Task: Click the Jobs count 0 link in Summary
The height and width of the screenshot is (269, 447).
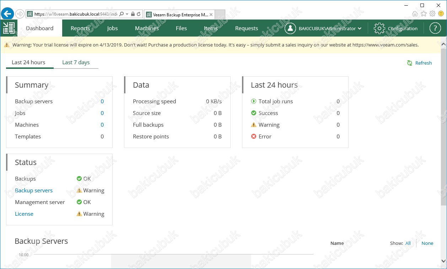Action: [102, 113]
